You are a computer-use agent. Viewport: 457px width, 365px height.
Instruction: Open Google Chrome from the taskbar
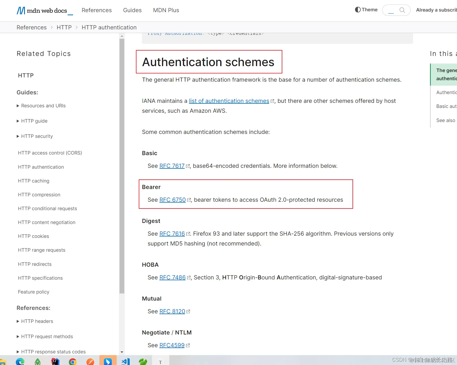pos(73,361)
